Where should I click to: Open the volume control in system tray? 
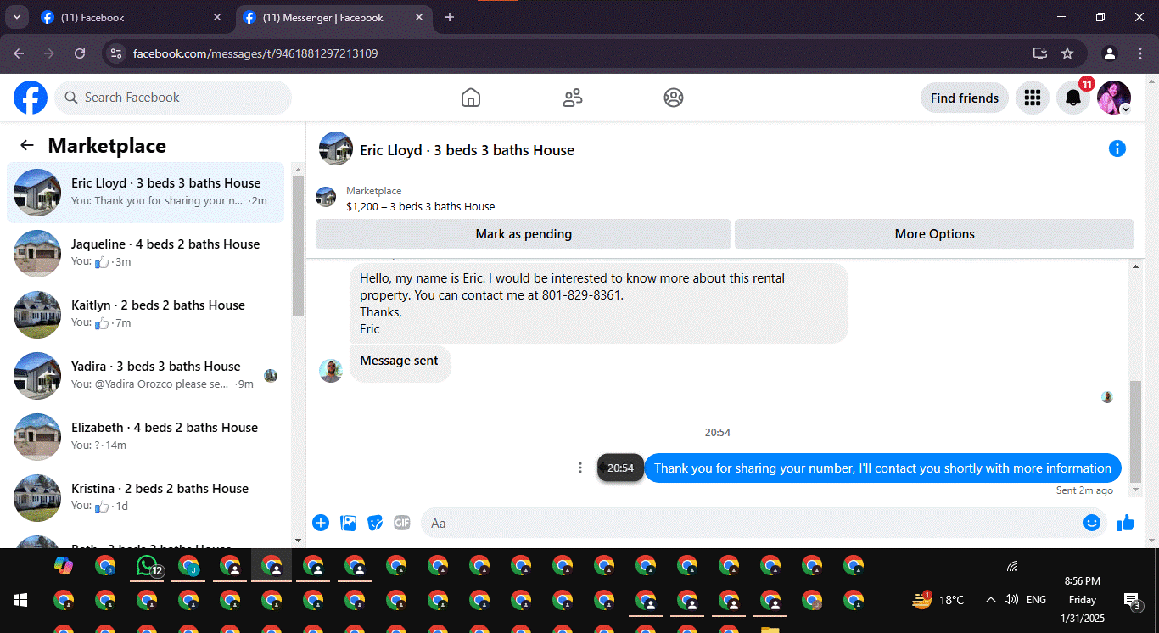point(1011,600)
